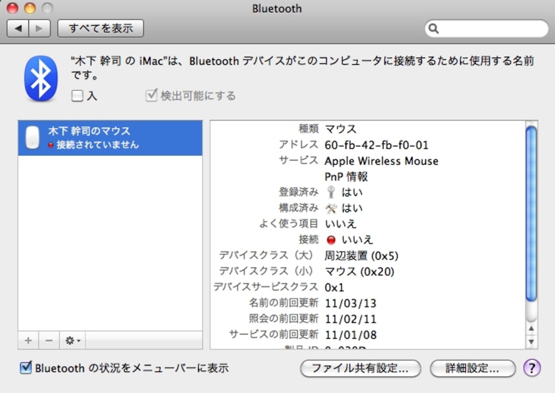Image resolution: width=555 pixels, height=393 pixels.
Task: Enable the 入 Bluetooth power checkbox
Action: pos(77,96)
